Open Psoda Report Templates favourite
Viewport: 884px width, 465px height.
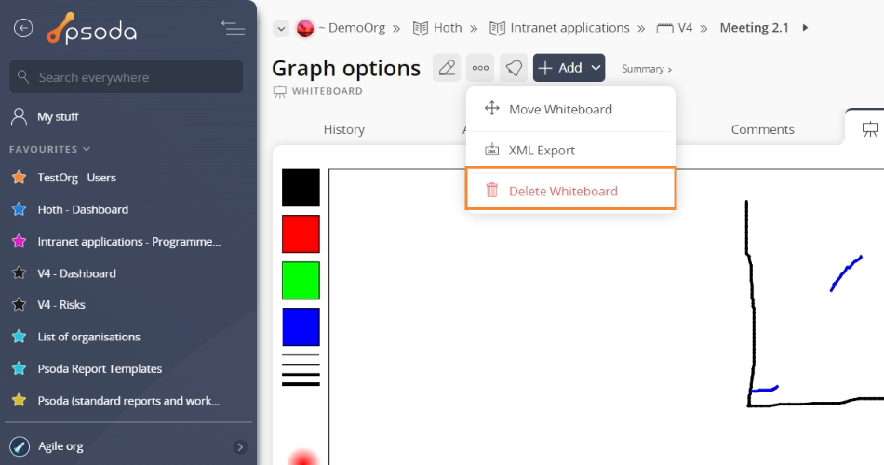pyautogui.click(x=100, y=368)
